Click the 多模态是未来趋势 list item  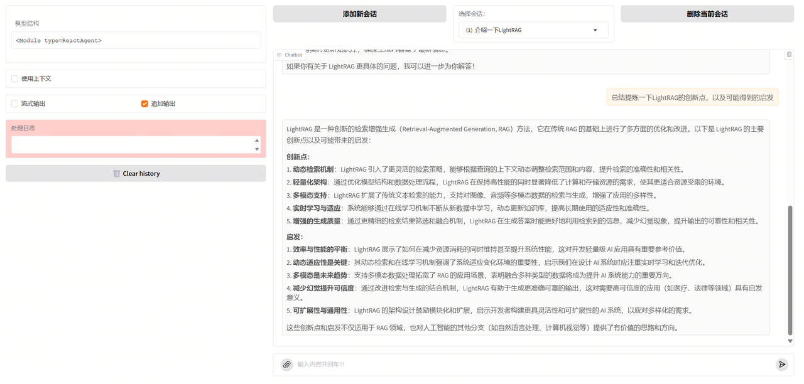click(x=480, y=275)
